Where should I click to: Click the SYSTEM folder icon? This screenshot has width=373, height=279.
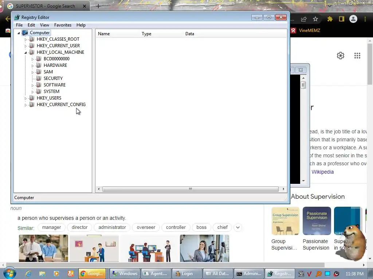pyautogui.click(x=39, y=91)
